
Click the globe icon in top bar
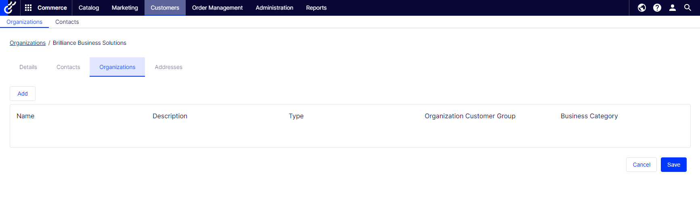[x=641, y=8]
